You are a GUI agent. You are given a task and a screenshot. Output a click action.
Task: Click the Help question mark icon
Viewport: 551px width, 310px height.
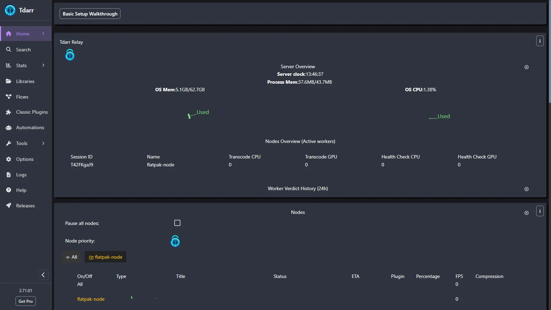coord(9,190)
